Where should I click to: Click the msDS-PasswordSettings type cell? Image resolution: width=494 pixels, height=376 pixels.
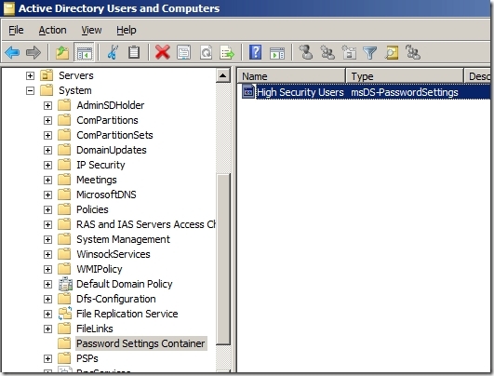click(405, 92)
